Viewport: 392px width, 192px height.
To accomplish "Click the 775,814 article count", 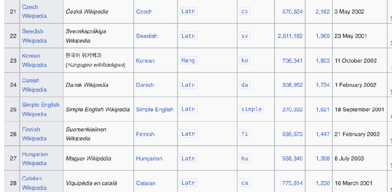I will tap(292, 183).
